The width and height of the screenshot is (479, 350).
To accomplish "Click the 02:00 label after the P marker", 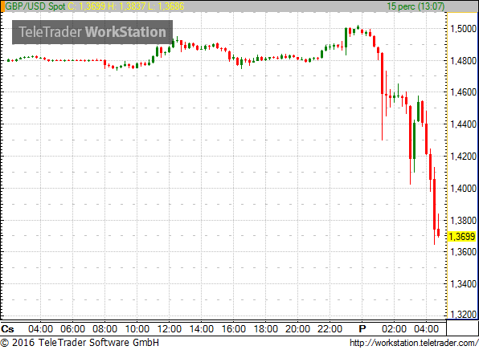I will [394, 329].
